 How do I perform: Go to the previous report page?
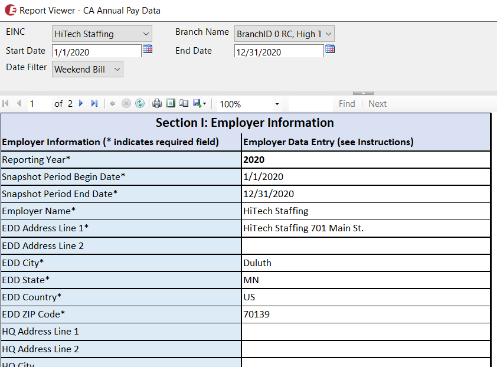tap(18, 104)
